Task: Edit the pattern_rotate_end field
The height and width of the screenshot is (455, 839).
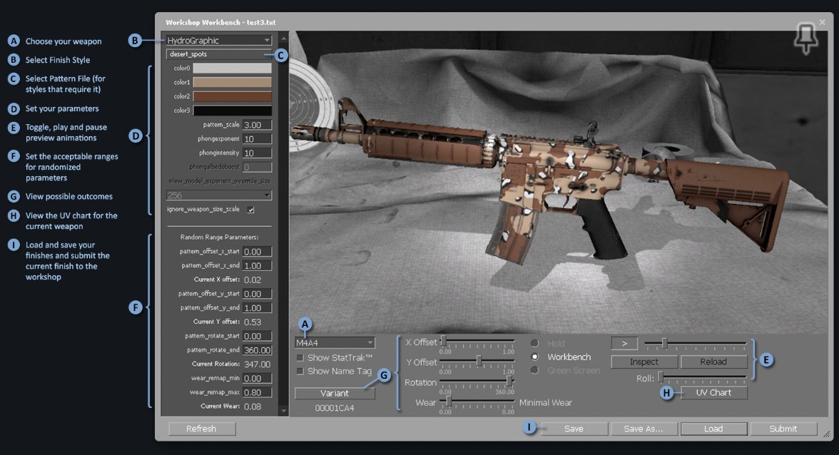Action: 257,349
